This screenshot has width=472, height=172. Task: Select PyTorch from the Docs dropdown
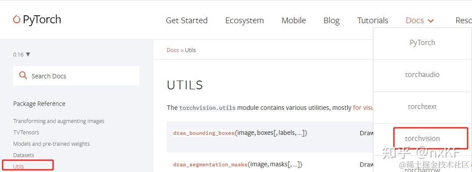[422, 42]
